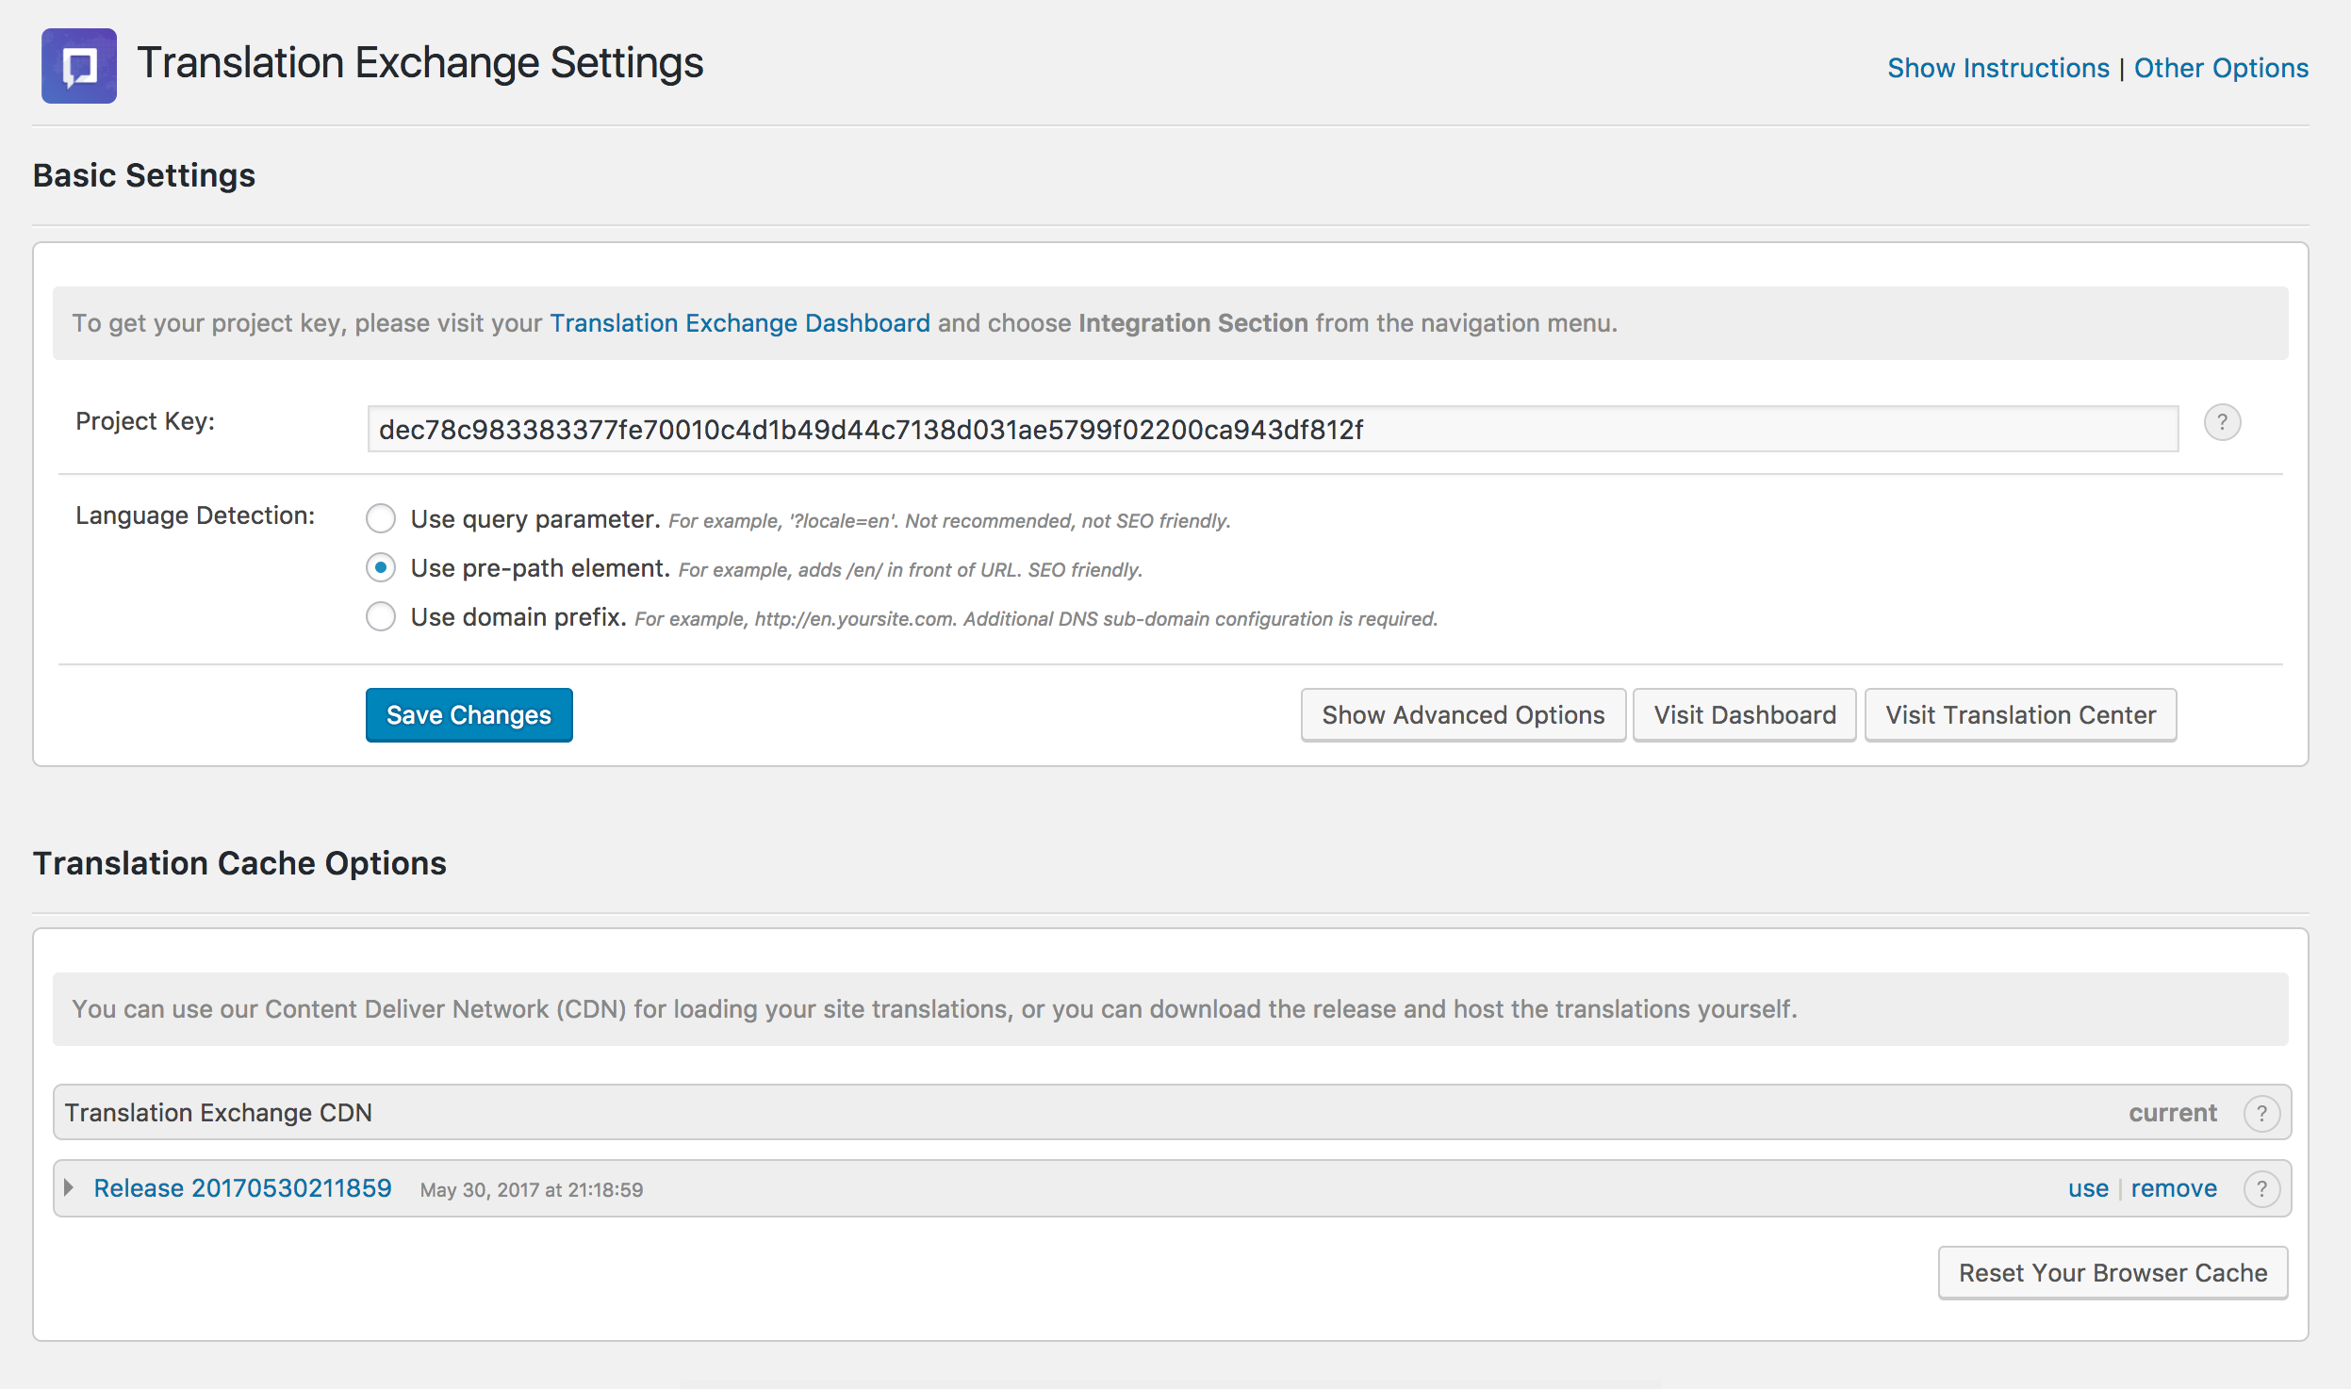Click the 'current' status text

2173,1113
